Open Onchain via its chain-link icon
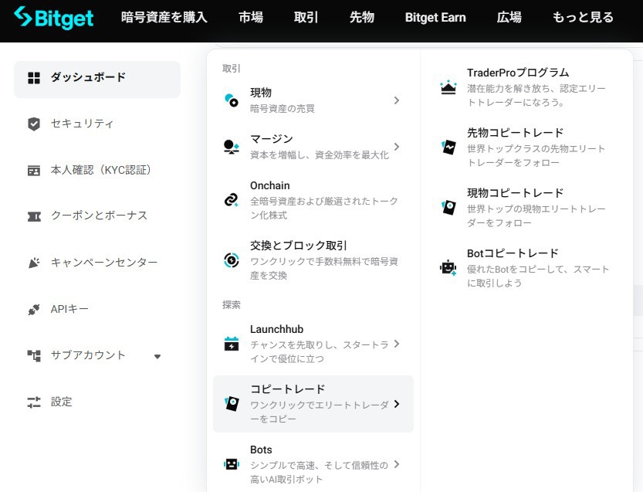 pos(230,198)
